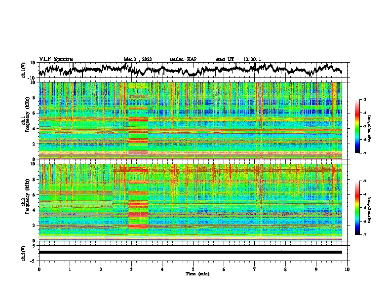Click time axis tick label "1"

click(x=70, y=269)
